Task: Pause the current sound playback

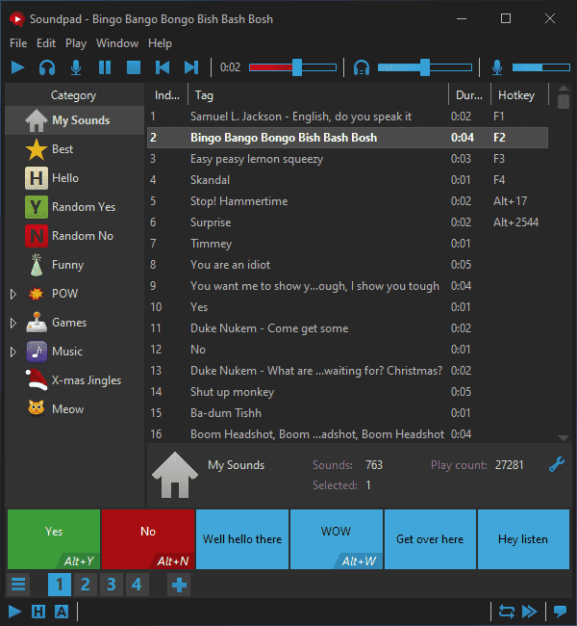Action: click(105, 67)
